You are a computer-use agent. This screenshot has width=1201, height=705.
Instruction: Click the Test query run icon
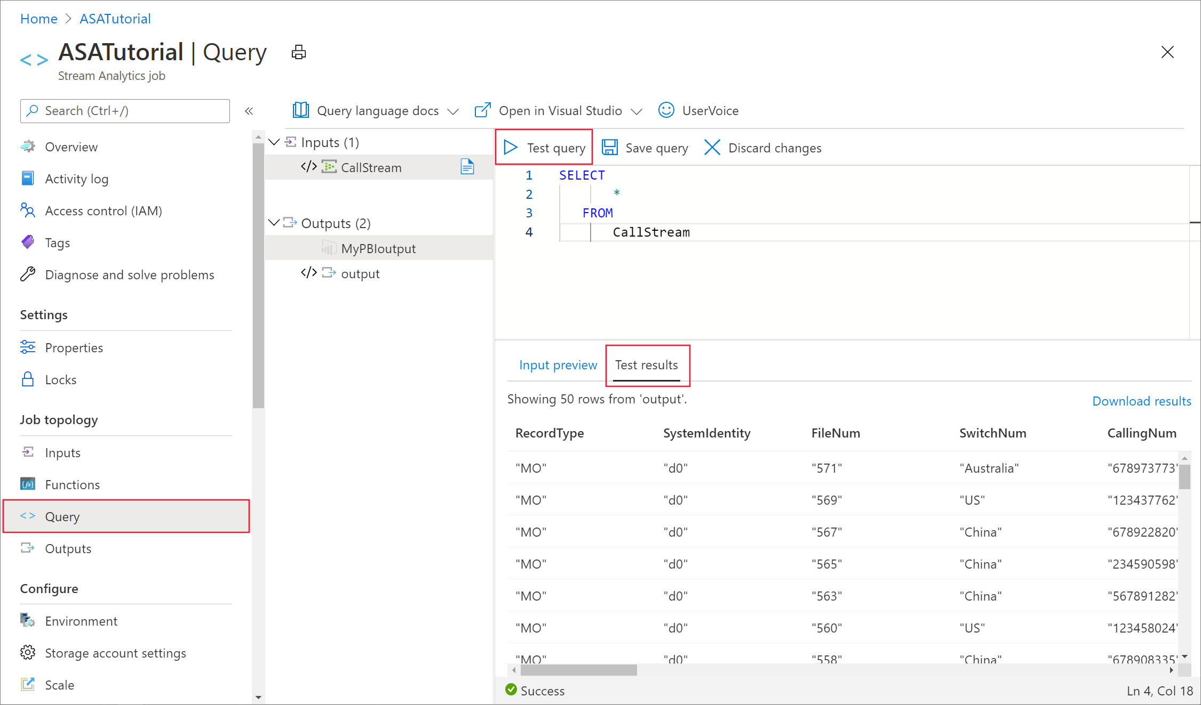click(512, 147)
